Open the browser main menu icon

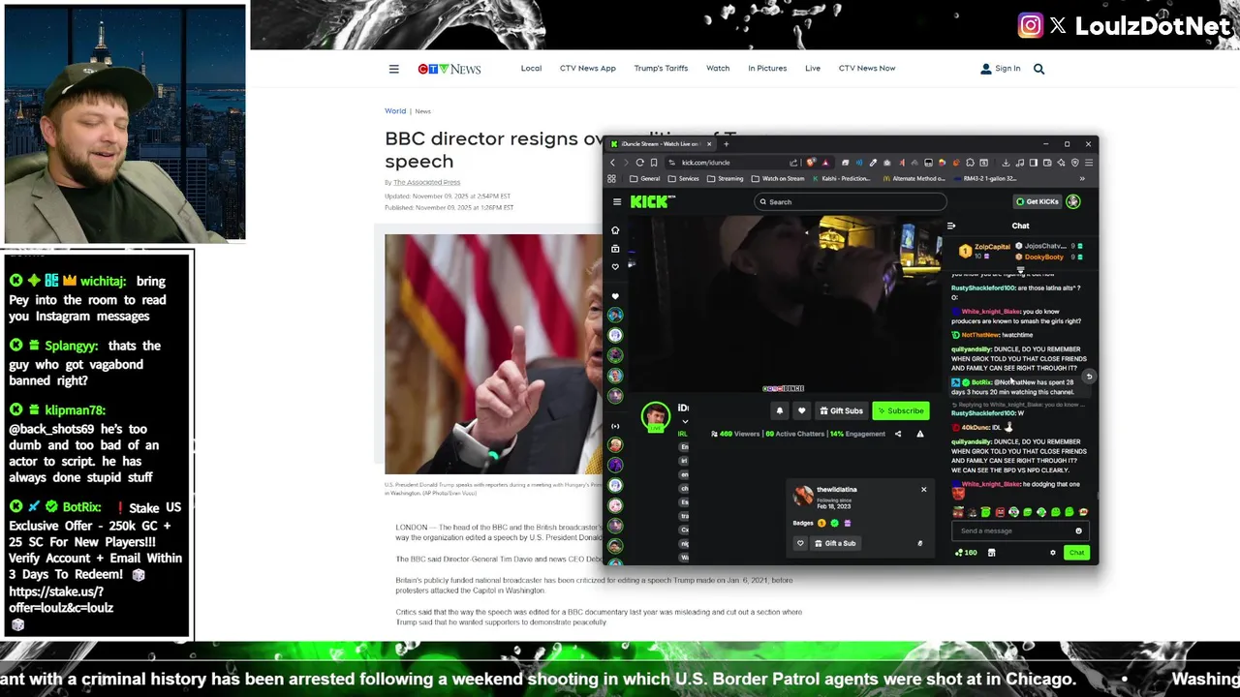(x=1088, y=163)
